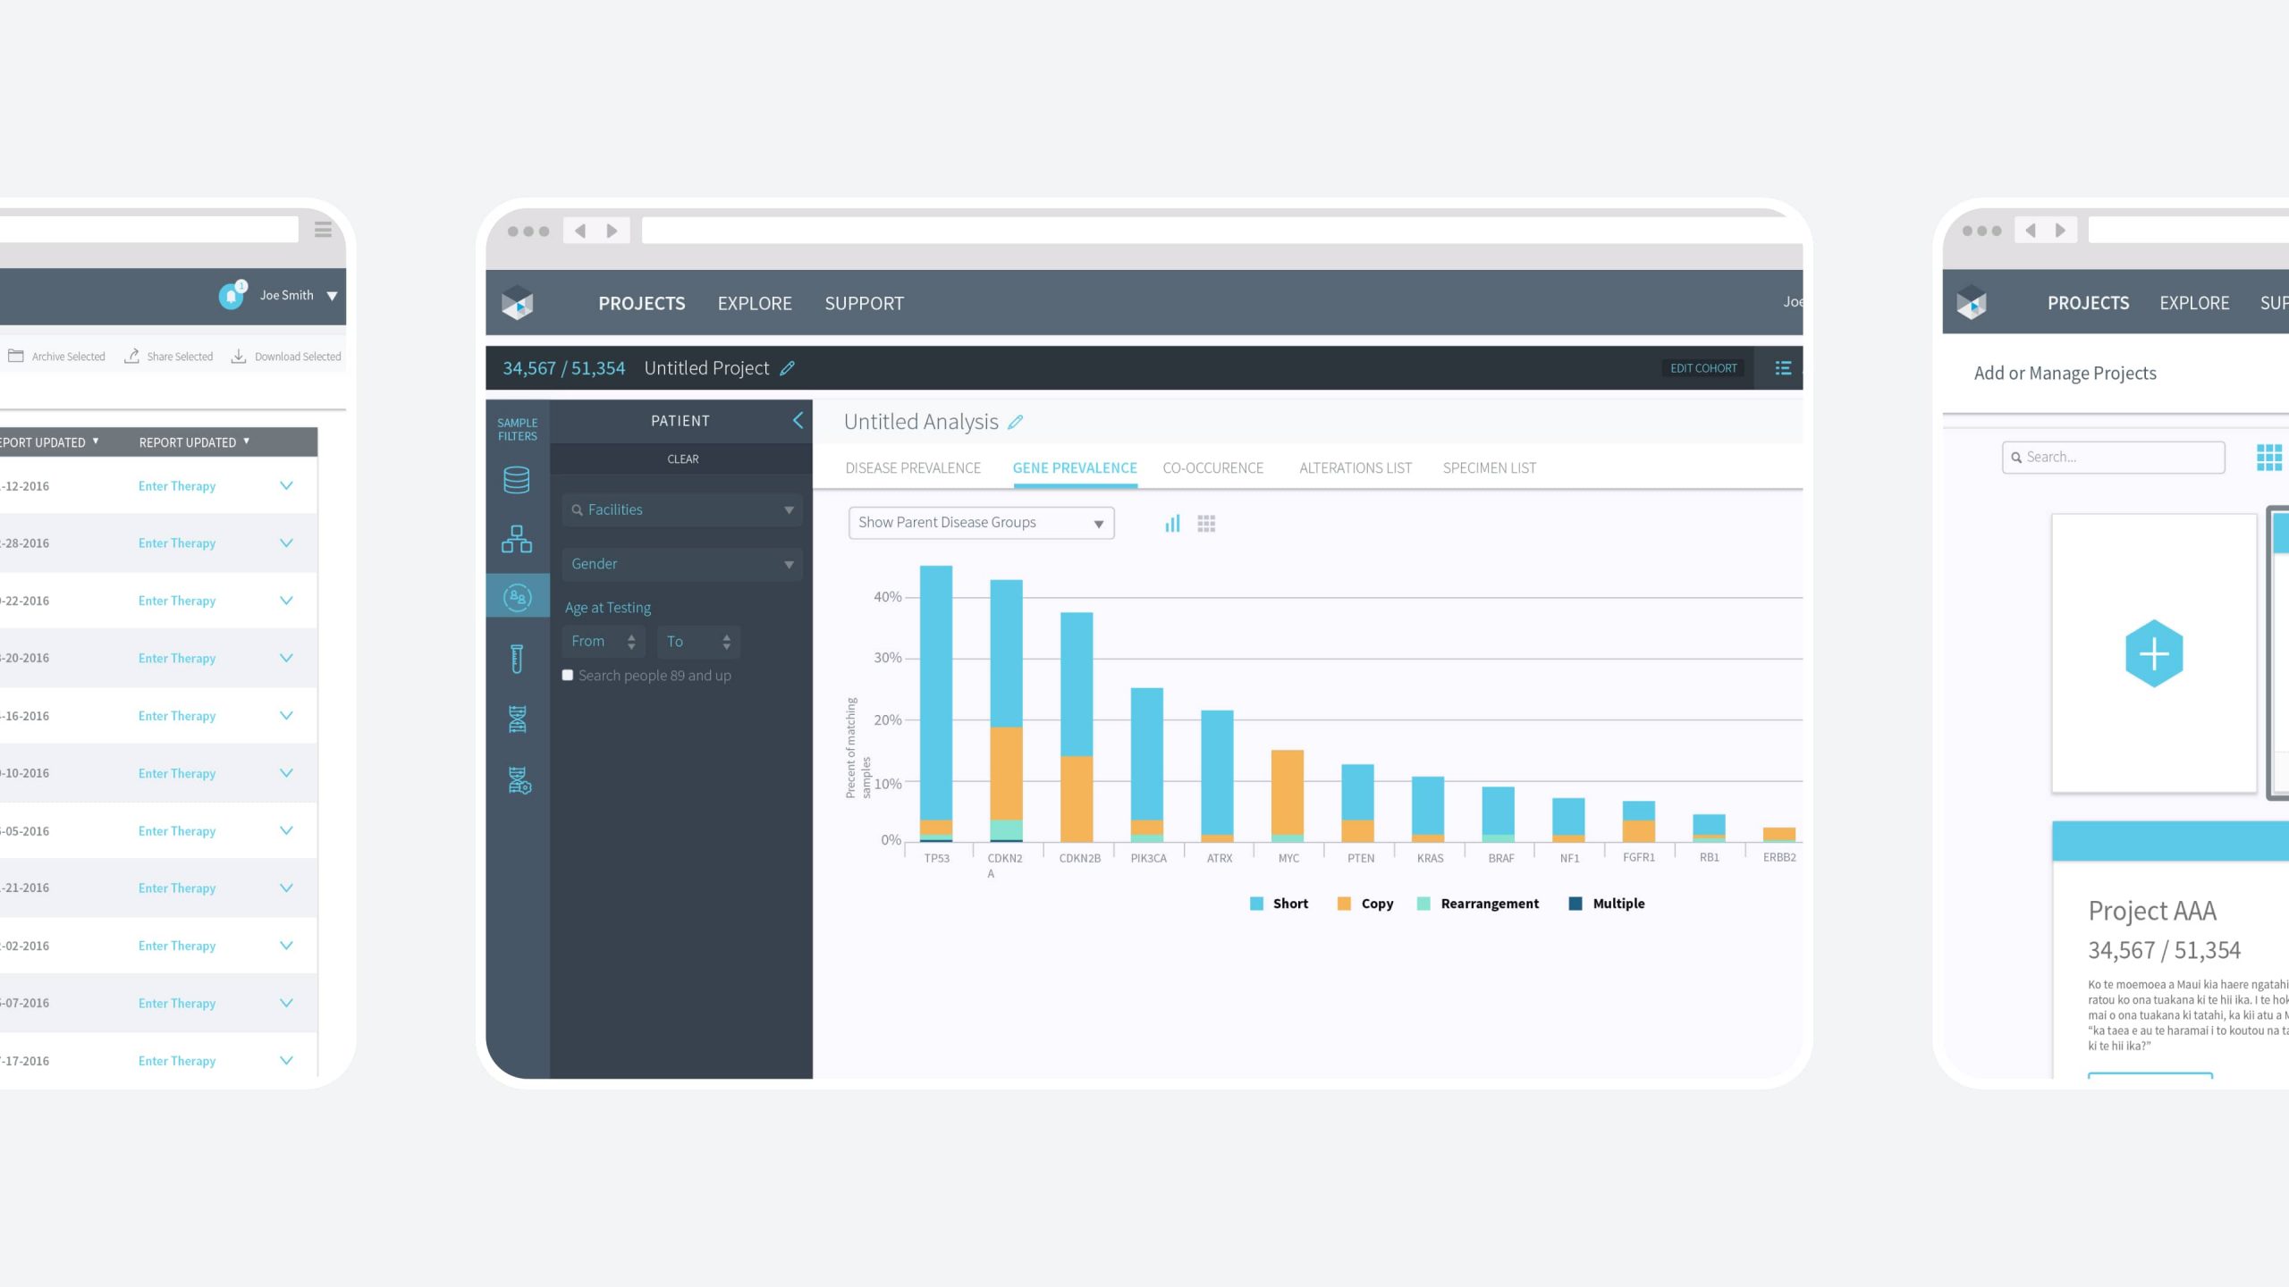Viewport: 2289px width, 1287px height.
Task: Open the DNA helix gene filter icon
Action: point(517,719)
